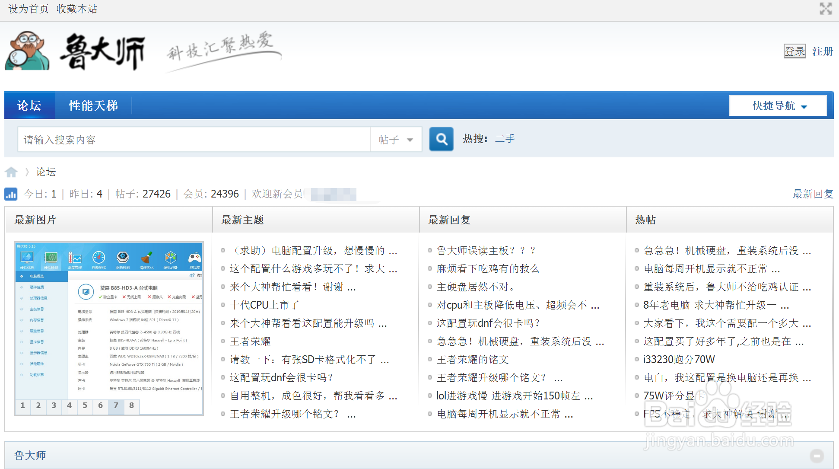Image resolution: width=839 pixels, height=469 pixels.
Task: Open 这配置玩dnf会很卡吗 in 最新主题
Action: tap(281, 378)
